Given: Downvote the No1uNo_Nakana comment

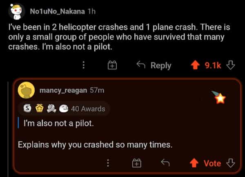Looking at the screenshot, I should click(231, 65).
